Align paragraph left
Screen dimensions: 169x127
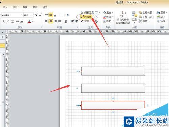[x=46, y=21]
